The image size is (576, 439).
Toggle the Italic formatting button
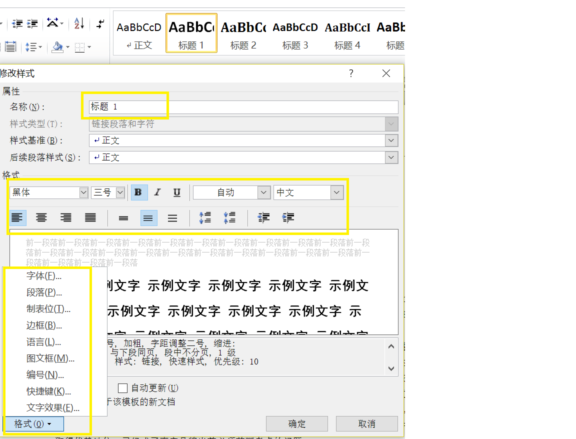157,192
